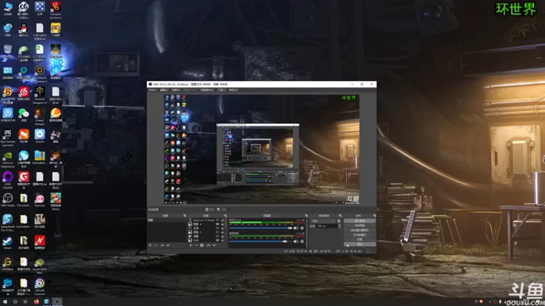Open Windows Start menu
This screenshot has height=306, width=545.
(5, 302)
